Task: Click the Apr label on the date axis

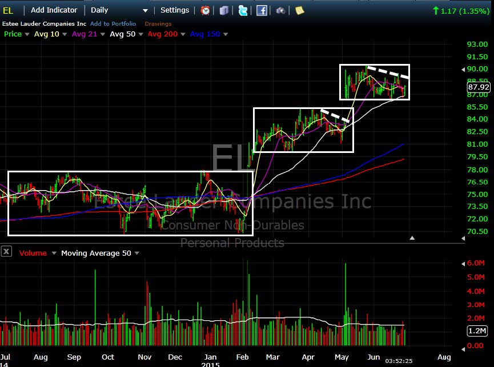Action: click(308, 357)
